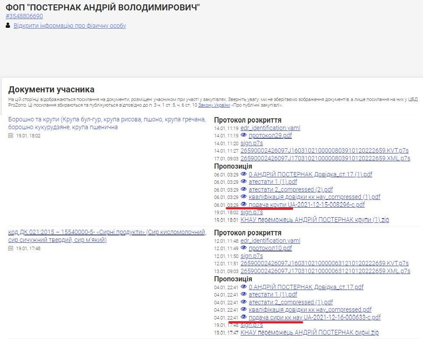Download the first edr_identification.yaml file
The image size is (423, 339).
click(270, 128)
